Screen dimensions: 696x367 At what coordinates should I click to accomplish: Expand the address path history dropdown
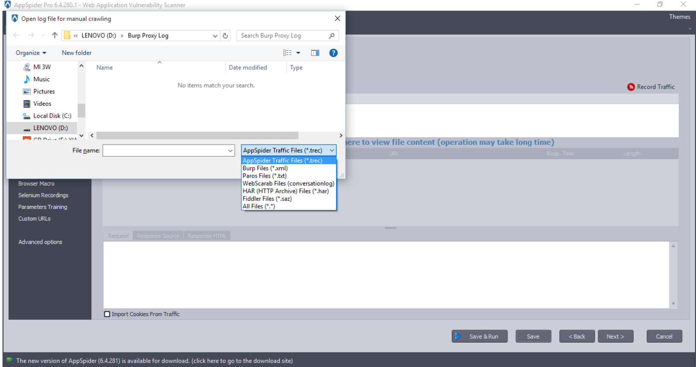tap(215, 36)
